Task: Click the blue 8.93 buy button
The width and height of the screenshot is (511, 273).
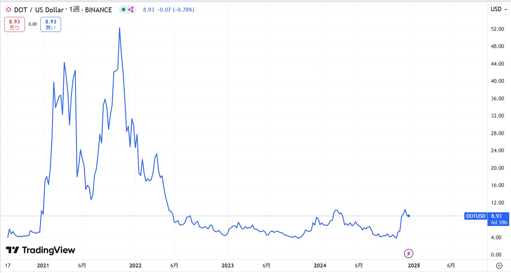Action: [51, 25]
